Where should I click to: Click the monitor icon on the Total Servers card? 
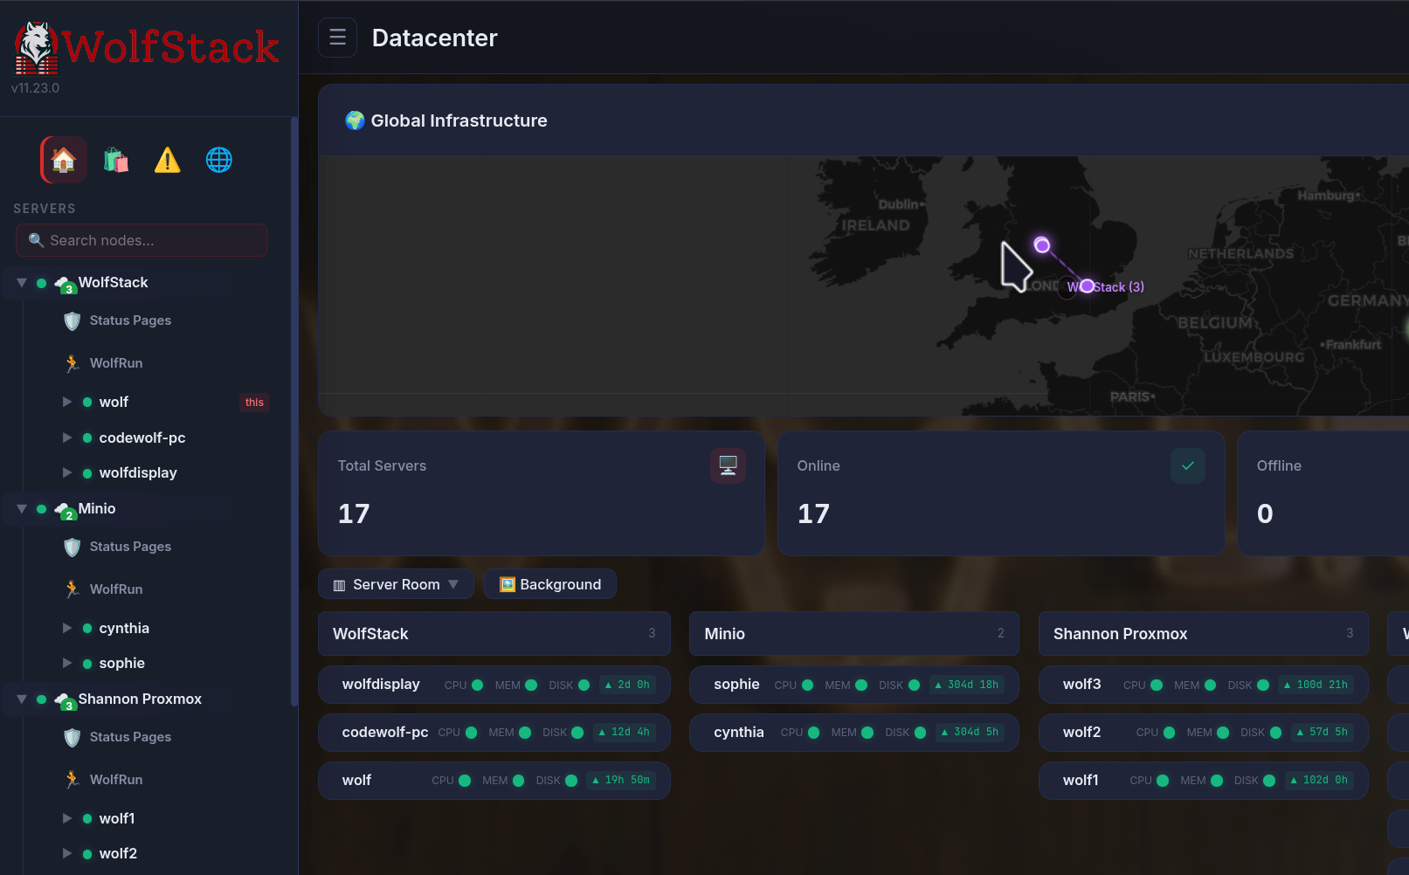[729, 465]
